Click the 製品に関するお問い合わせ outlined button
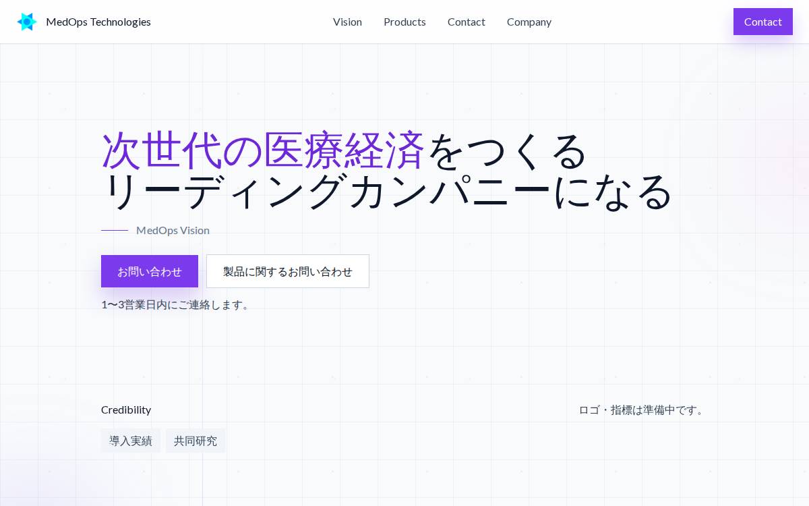 [x=288, y=271]
